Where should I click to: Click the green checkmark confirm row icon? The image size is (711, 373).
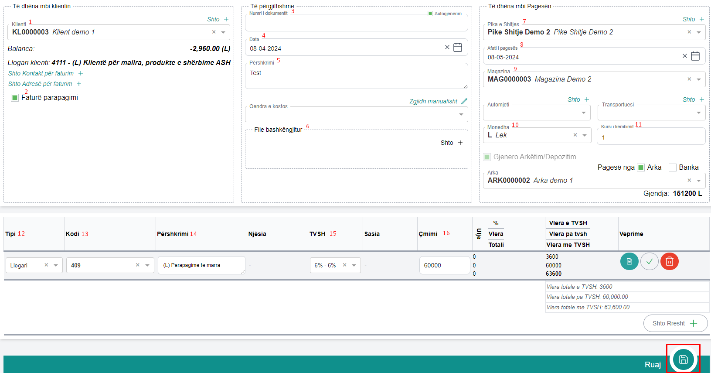[x=650, y=261]
